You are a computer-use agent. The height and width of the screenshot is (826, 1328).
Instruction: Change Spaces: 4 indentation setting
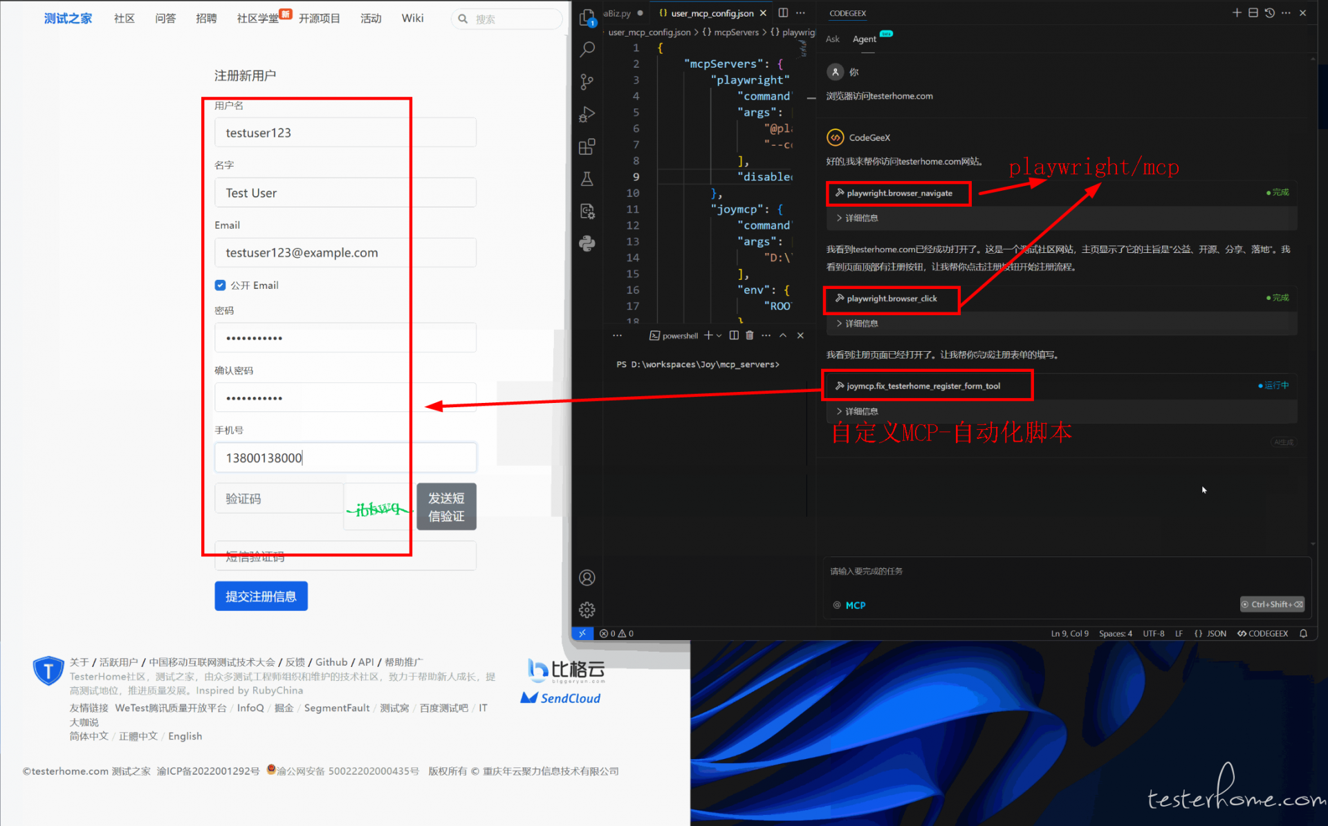(1115, 633)
